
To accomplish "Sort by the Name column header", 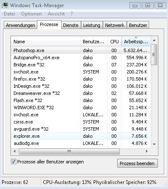I will tap(46, 42).
